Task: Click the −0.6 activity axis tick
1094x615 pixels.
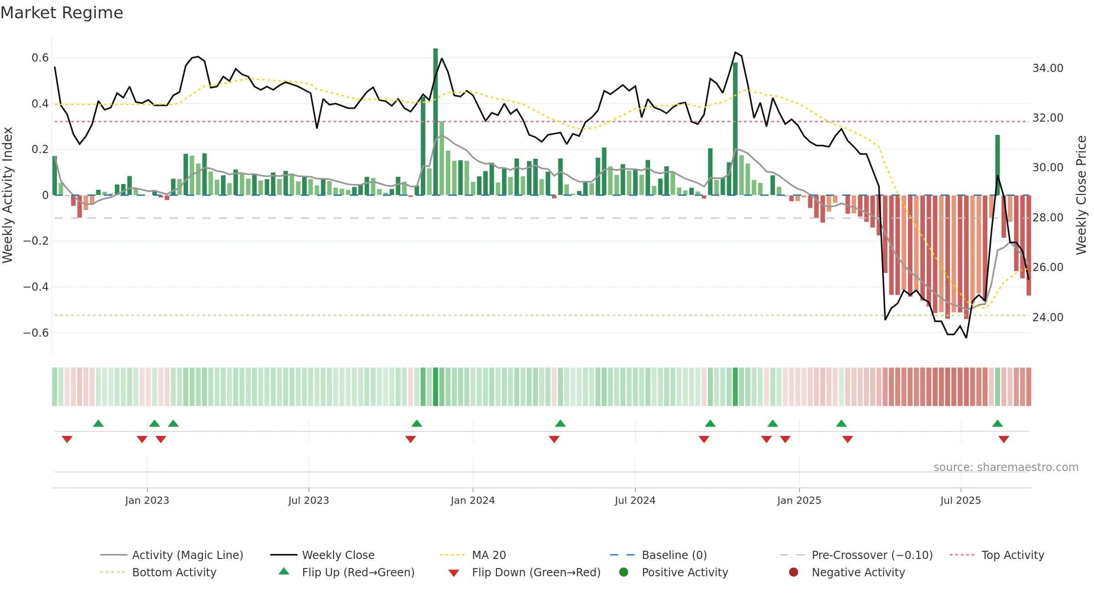Action: [x=36, y=333]
